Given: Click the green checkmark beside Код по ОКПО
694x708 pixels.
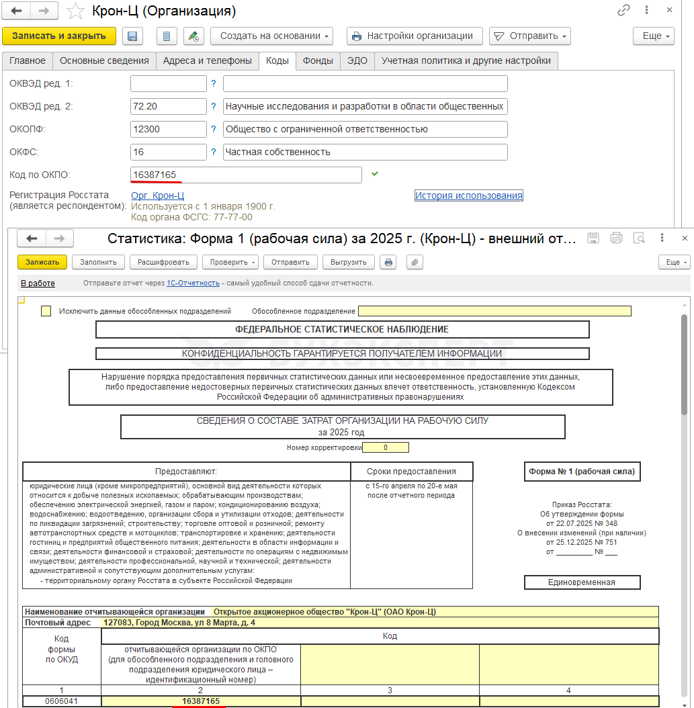Looking at the screenshot, I should 375,173.
